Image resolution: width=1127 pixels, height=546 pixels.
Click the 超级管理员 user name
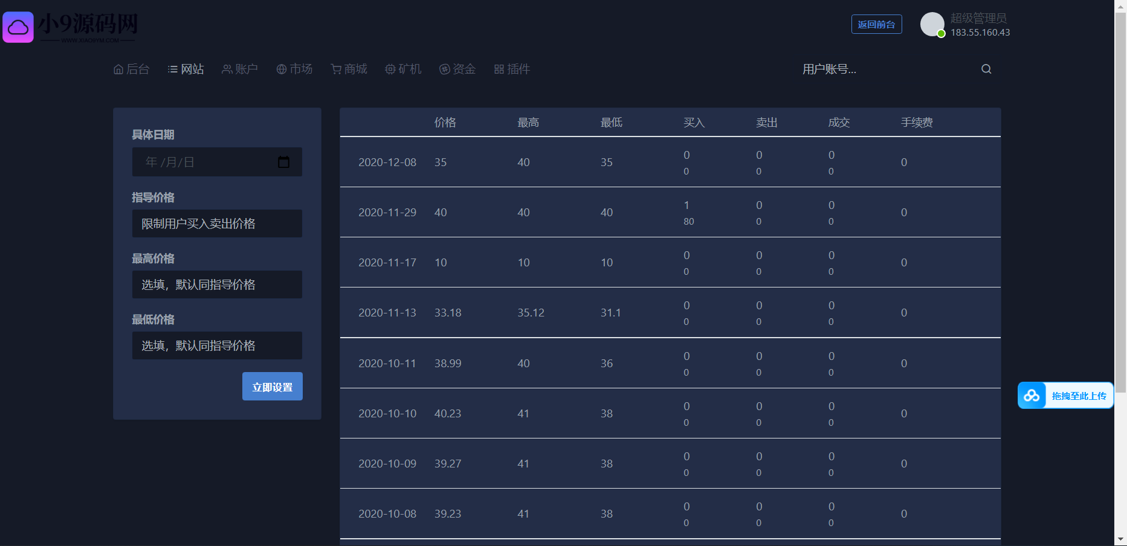click(979, 18)
